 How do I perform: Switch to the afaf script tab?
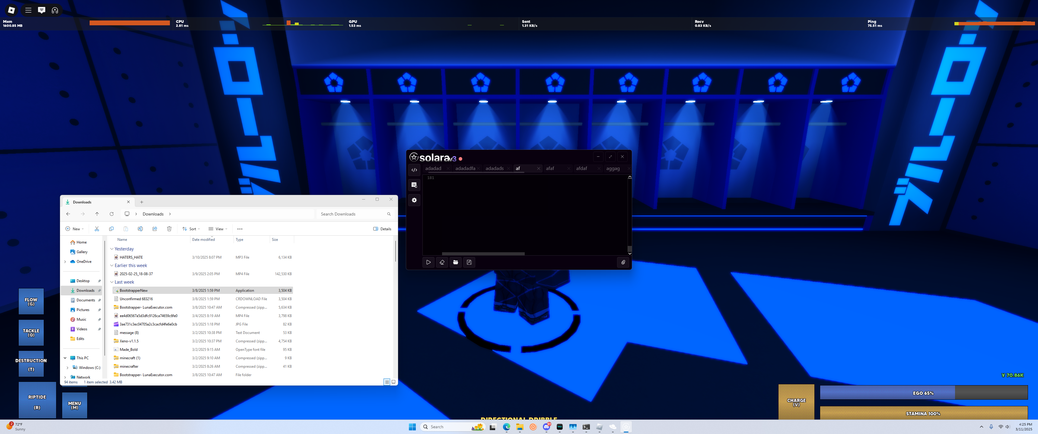pyautogui.click(x=550, y=168)
